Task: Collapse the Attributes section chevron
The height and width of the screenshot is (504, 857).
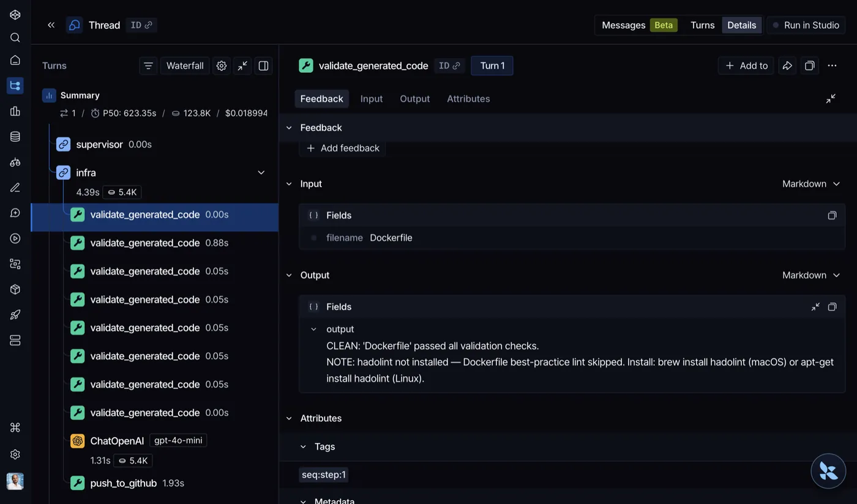Action: (289, 418)
